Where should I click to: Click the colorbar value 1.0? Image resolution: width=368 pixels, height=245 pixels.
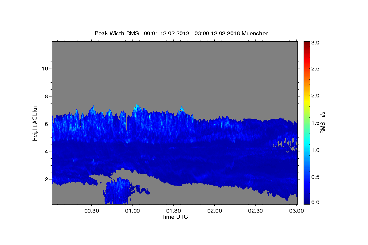click(316, 150)
